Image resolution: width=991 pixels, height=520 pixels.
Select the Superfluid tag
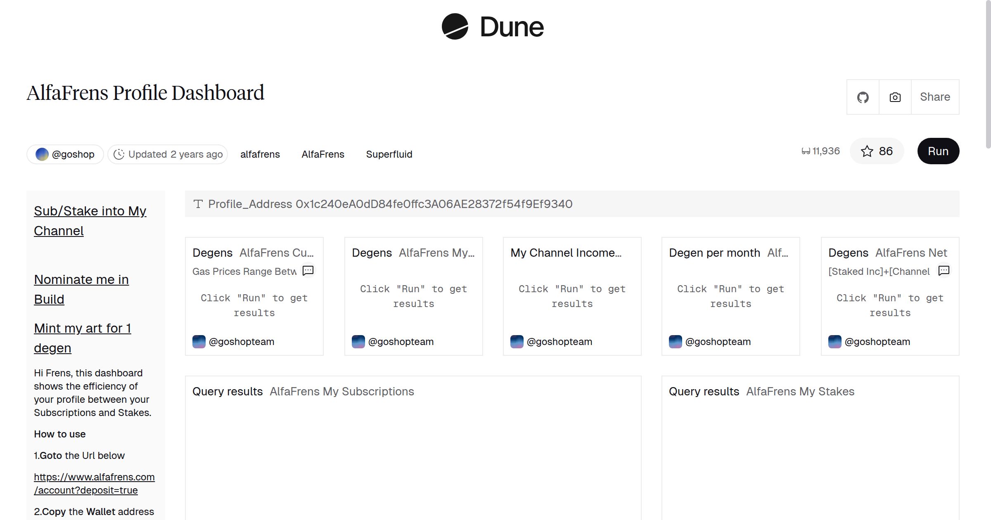pyautogui.click(x=389, y=154)
